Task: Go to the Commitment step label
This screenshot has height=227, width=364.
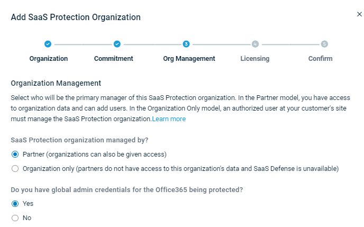Action: (114, 59)
